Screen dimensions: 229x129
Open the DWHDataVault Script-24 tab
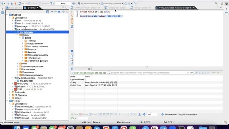point(86,8)
